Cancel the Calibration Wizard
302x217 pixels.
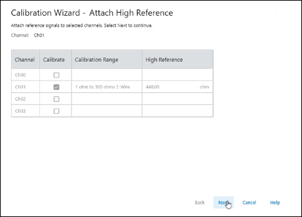[249, 202]
